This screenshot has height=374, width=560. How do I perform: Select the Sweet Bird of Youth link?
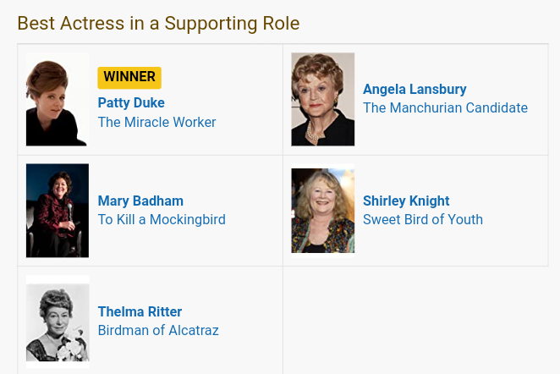pyautogui.click(x=423, y=220)
